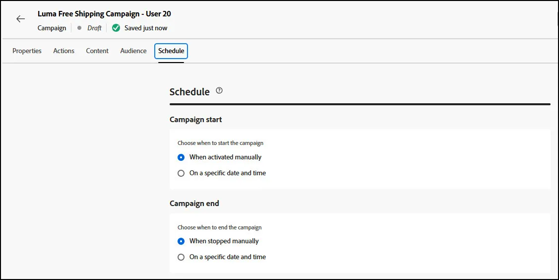Click the 'Draft' status label
This screenshot has width=559, height=280.
point(94,28)
